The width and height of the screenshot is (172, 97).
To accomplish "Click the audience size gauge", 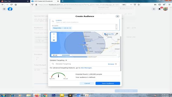I will click(59, 75).
